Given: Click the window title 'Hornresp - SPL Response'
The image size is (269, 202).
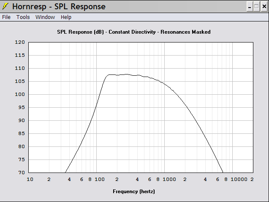Looking at the screenshot, I should tap(59, 7).
